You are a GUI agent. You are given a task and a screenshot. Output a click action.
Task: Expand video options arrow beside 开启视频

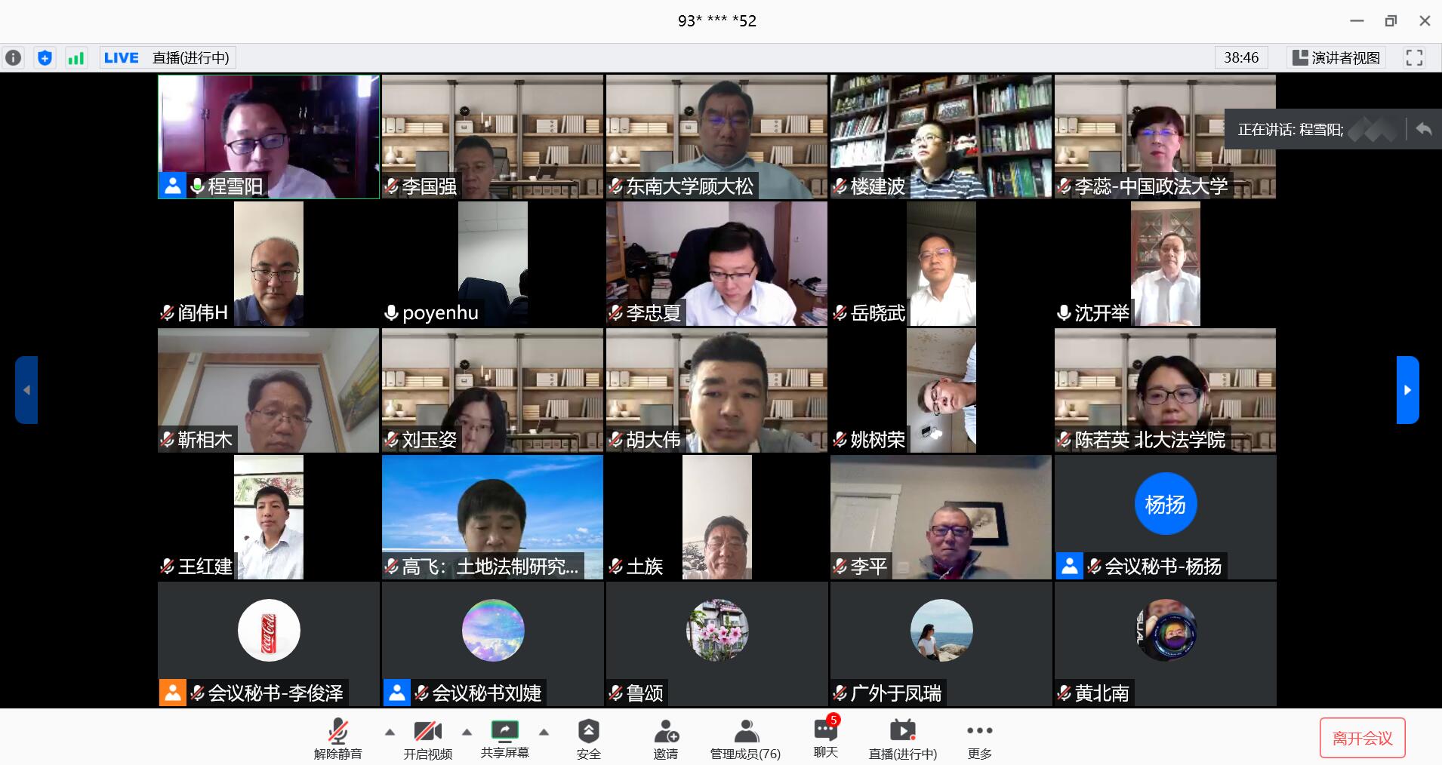(467, 732)
